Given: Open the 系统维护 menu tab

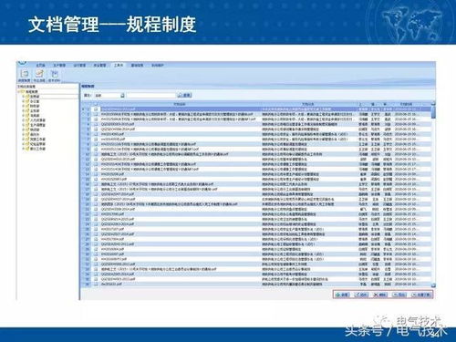Looking at the screenshot, I should click(x=158, y=66).
